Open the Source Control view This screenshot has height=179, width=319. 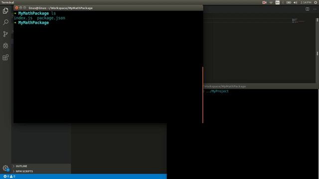coord(5,34)
